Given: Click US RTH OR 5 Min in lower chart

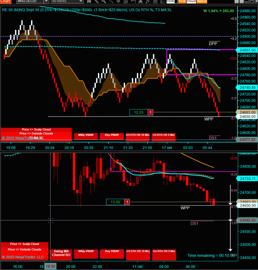Looking at the screenshot, I should point(164,254).
